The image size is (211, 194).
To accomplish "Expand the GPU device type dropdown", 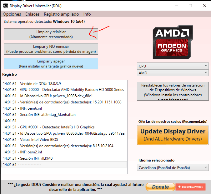I will point(173,66).
